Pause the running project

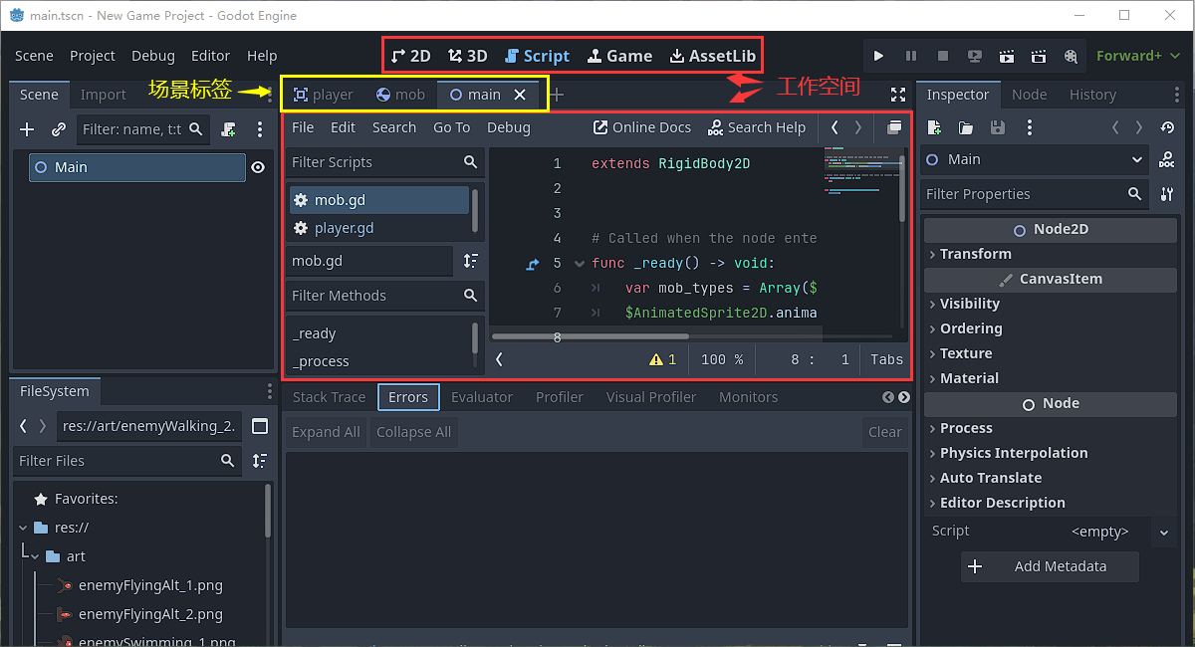[x=910, y=56]
